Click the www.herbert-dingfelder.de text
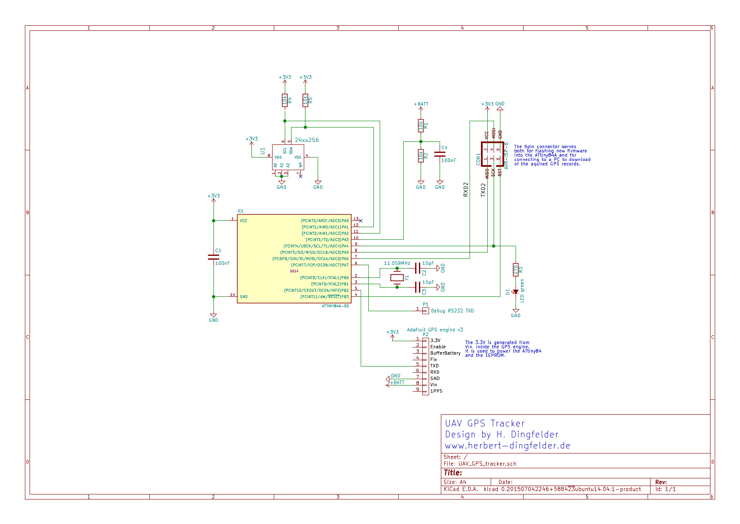The width and height of the screenshot is (740, 524). [x=508, y=445]
